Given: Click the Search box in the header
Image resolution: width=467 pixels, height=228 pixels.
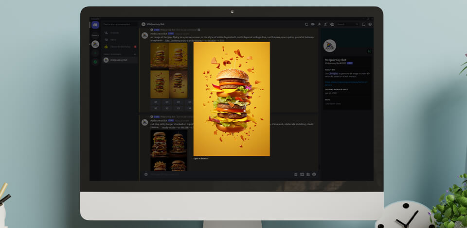Looking at the screenshot, I should 348,24.
